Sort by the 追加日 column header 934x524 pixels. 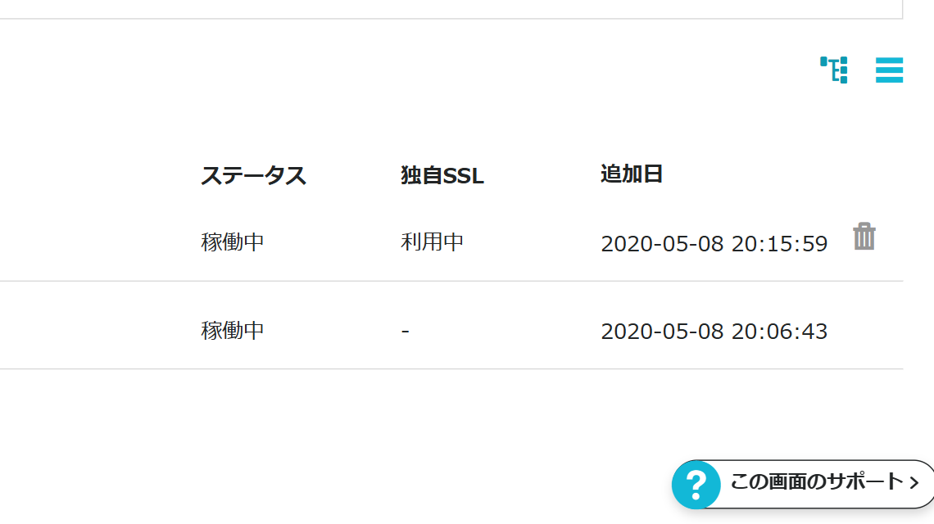[x=631, y=174]
